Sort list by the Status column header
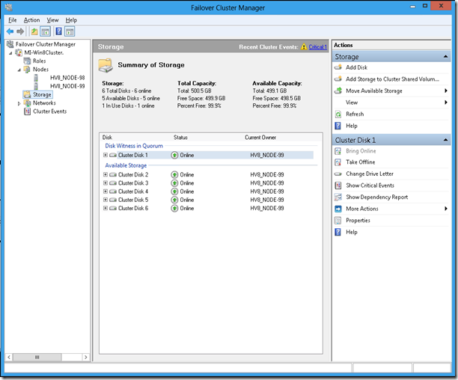Image resolution: width=458 pixels, height=380 pixels. [180, 138]
